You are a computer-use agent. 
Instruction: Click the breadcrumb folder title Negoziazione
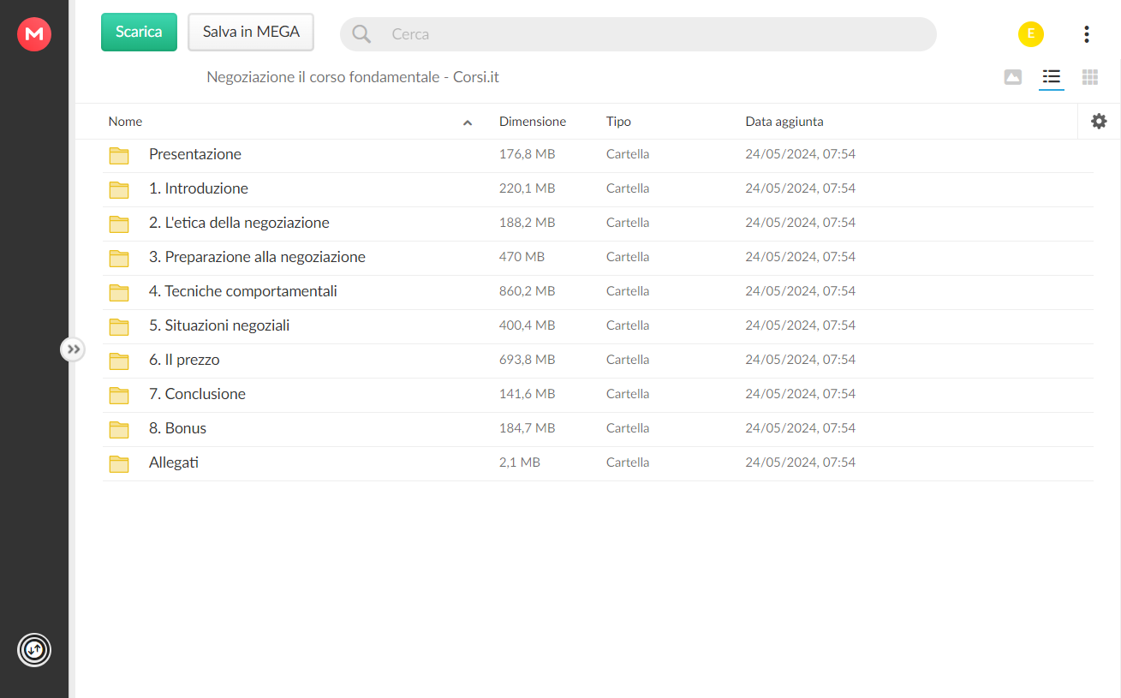353,77
